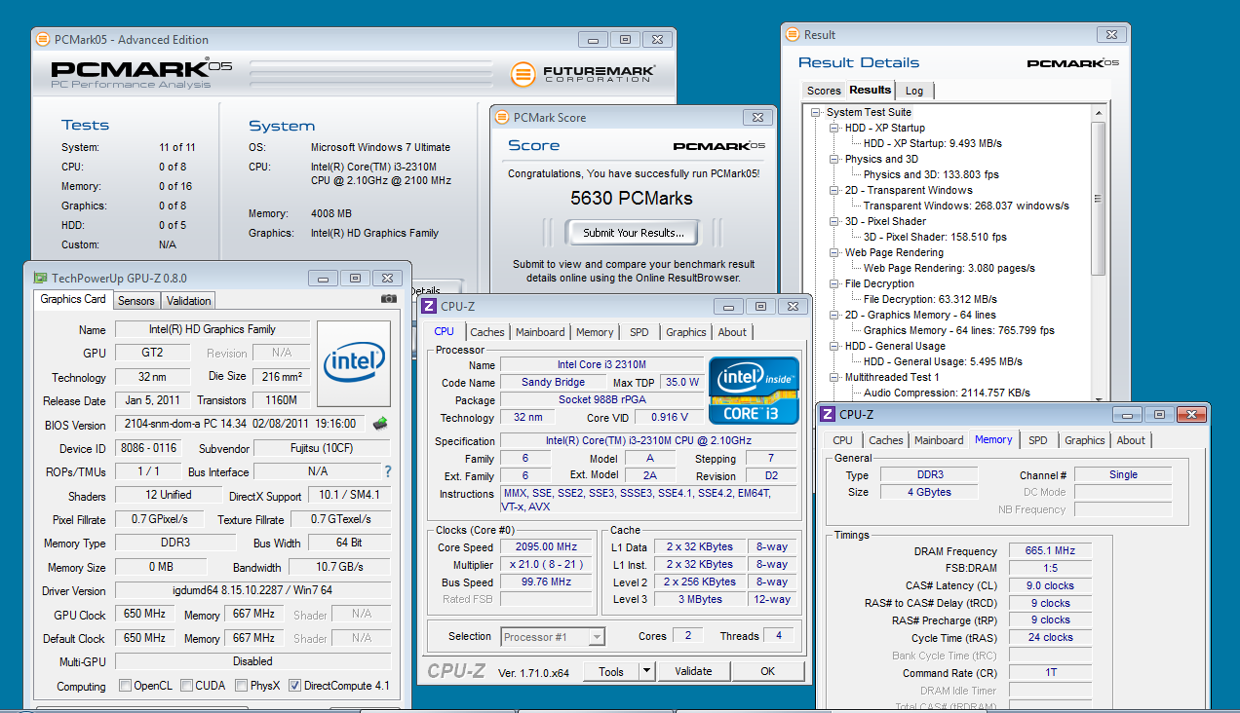
Task: Click the Package 'Socket 988B rPGA' value
Action: (x=601, y=400)
